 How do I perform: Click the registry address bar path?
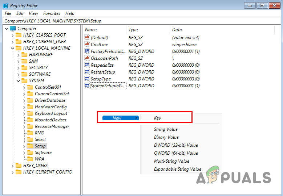click(x=142, y=21)
